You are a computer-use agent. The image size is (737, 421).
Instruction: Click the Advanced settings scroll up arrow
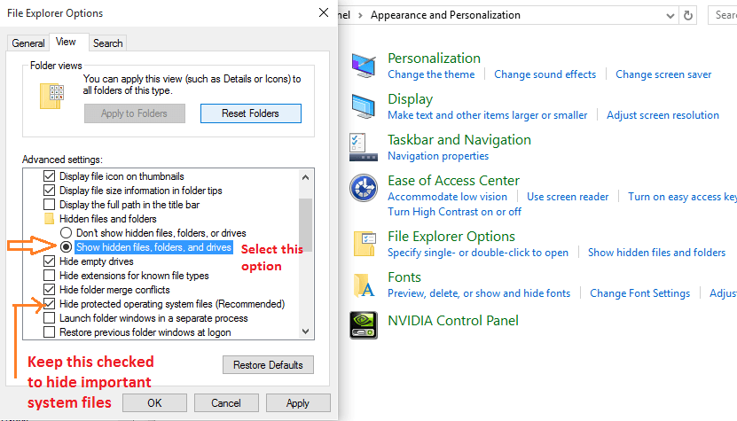coord(305,177)
